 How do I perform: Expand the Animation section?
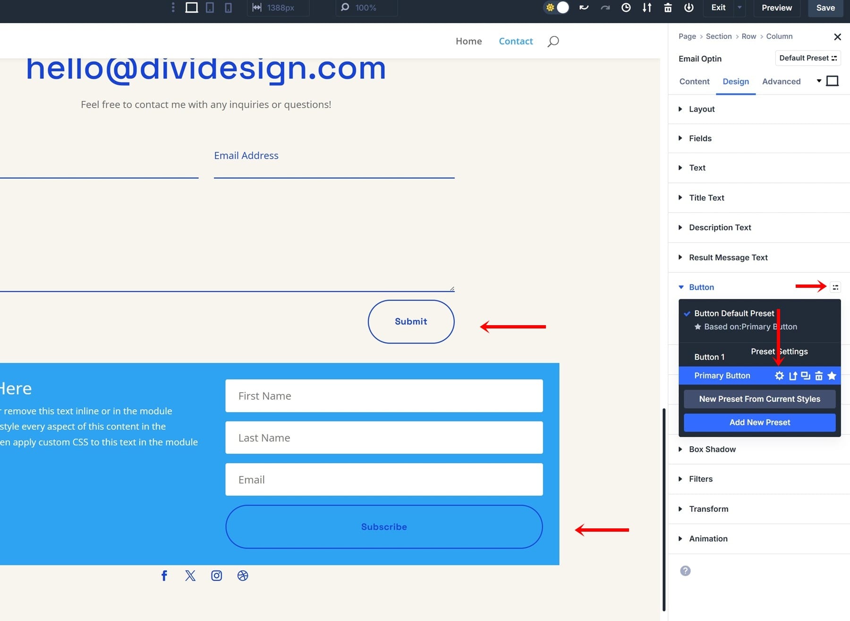759,539
